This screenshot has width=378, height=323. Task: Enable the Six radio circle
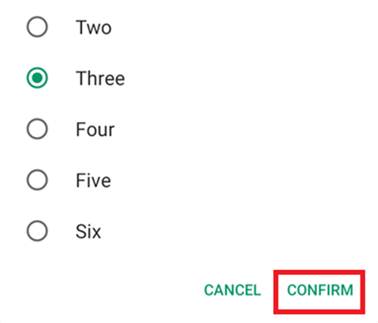[37, 231]
